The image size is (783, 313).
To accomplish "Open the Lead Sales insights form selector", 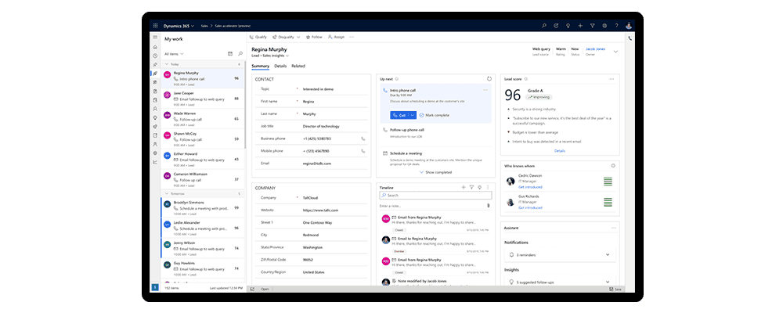I will pos(270,56).
